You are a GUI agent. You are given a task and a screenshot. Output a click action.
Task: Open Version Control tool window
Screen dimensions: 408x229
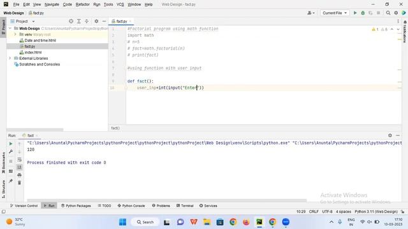click(24, 205)
